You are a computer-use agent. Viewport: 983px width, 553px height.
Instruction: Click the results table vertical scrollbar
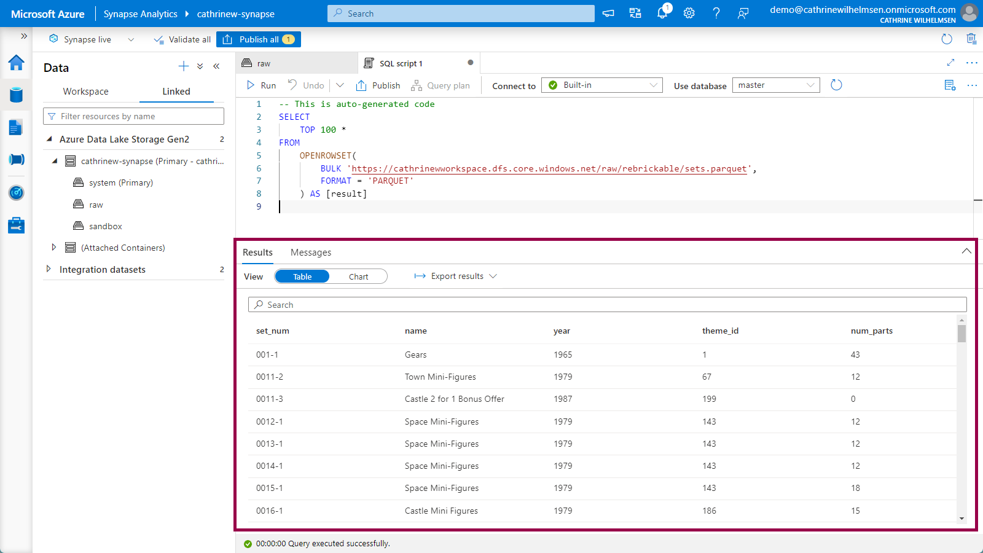click(961, 333)
